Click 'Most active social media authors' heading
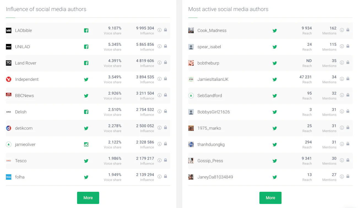358x208 pixels. (228, 9)
